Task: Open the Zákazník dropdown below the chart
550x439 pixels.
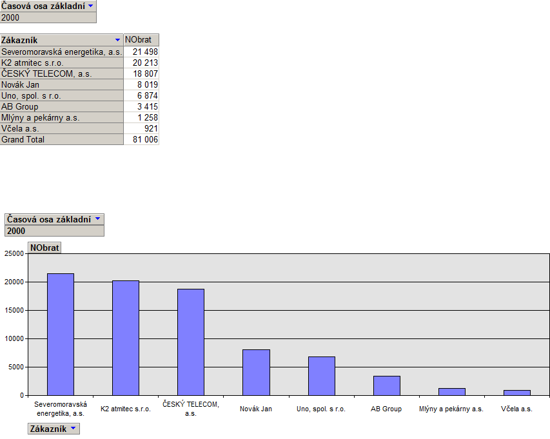Action: click(73, 429)
